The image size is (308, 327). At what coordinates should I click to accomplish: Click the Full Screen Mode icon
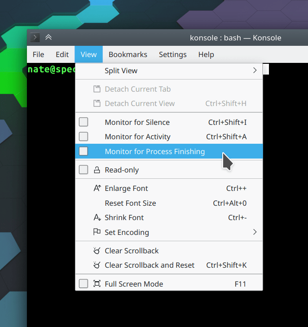[97, 284]
